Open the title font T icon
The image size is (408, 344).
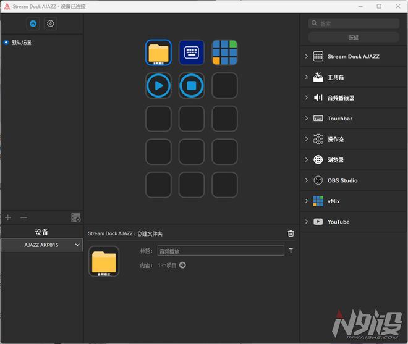291,251
